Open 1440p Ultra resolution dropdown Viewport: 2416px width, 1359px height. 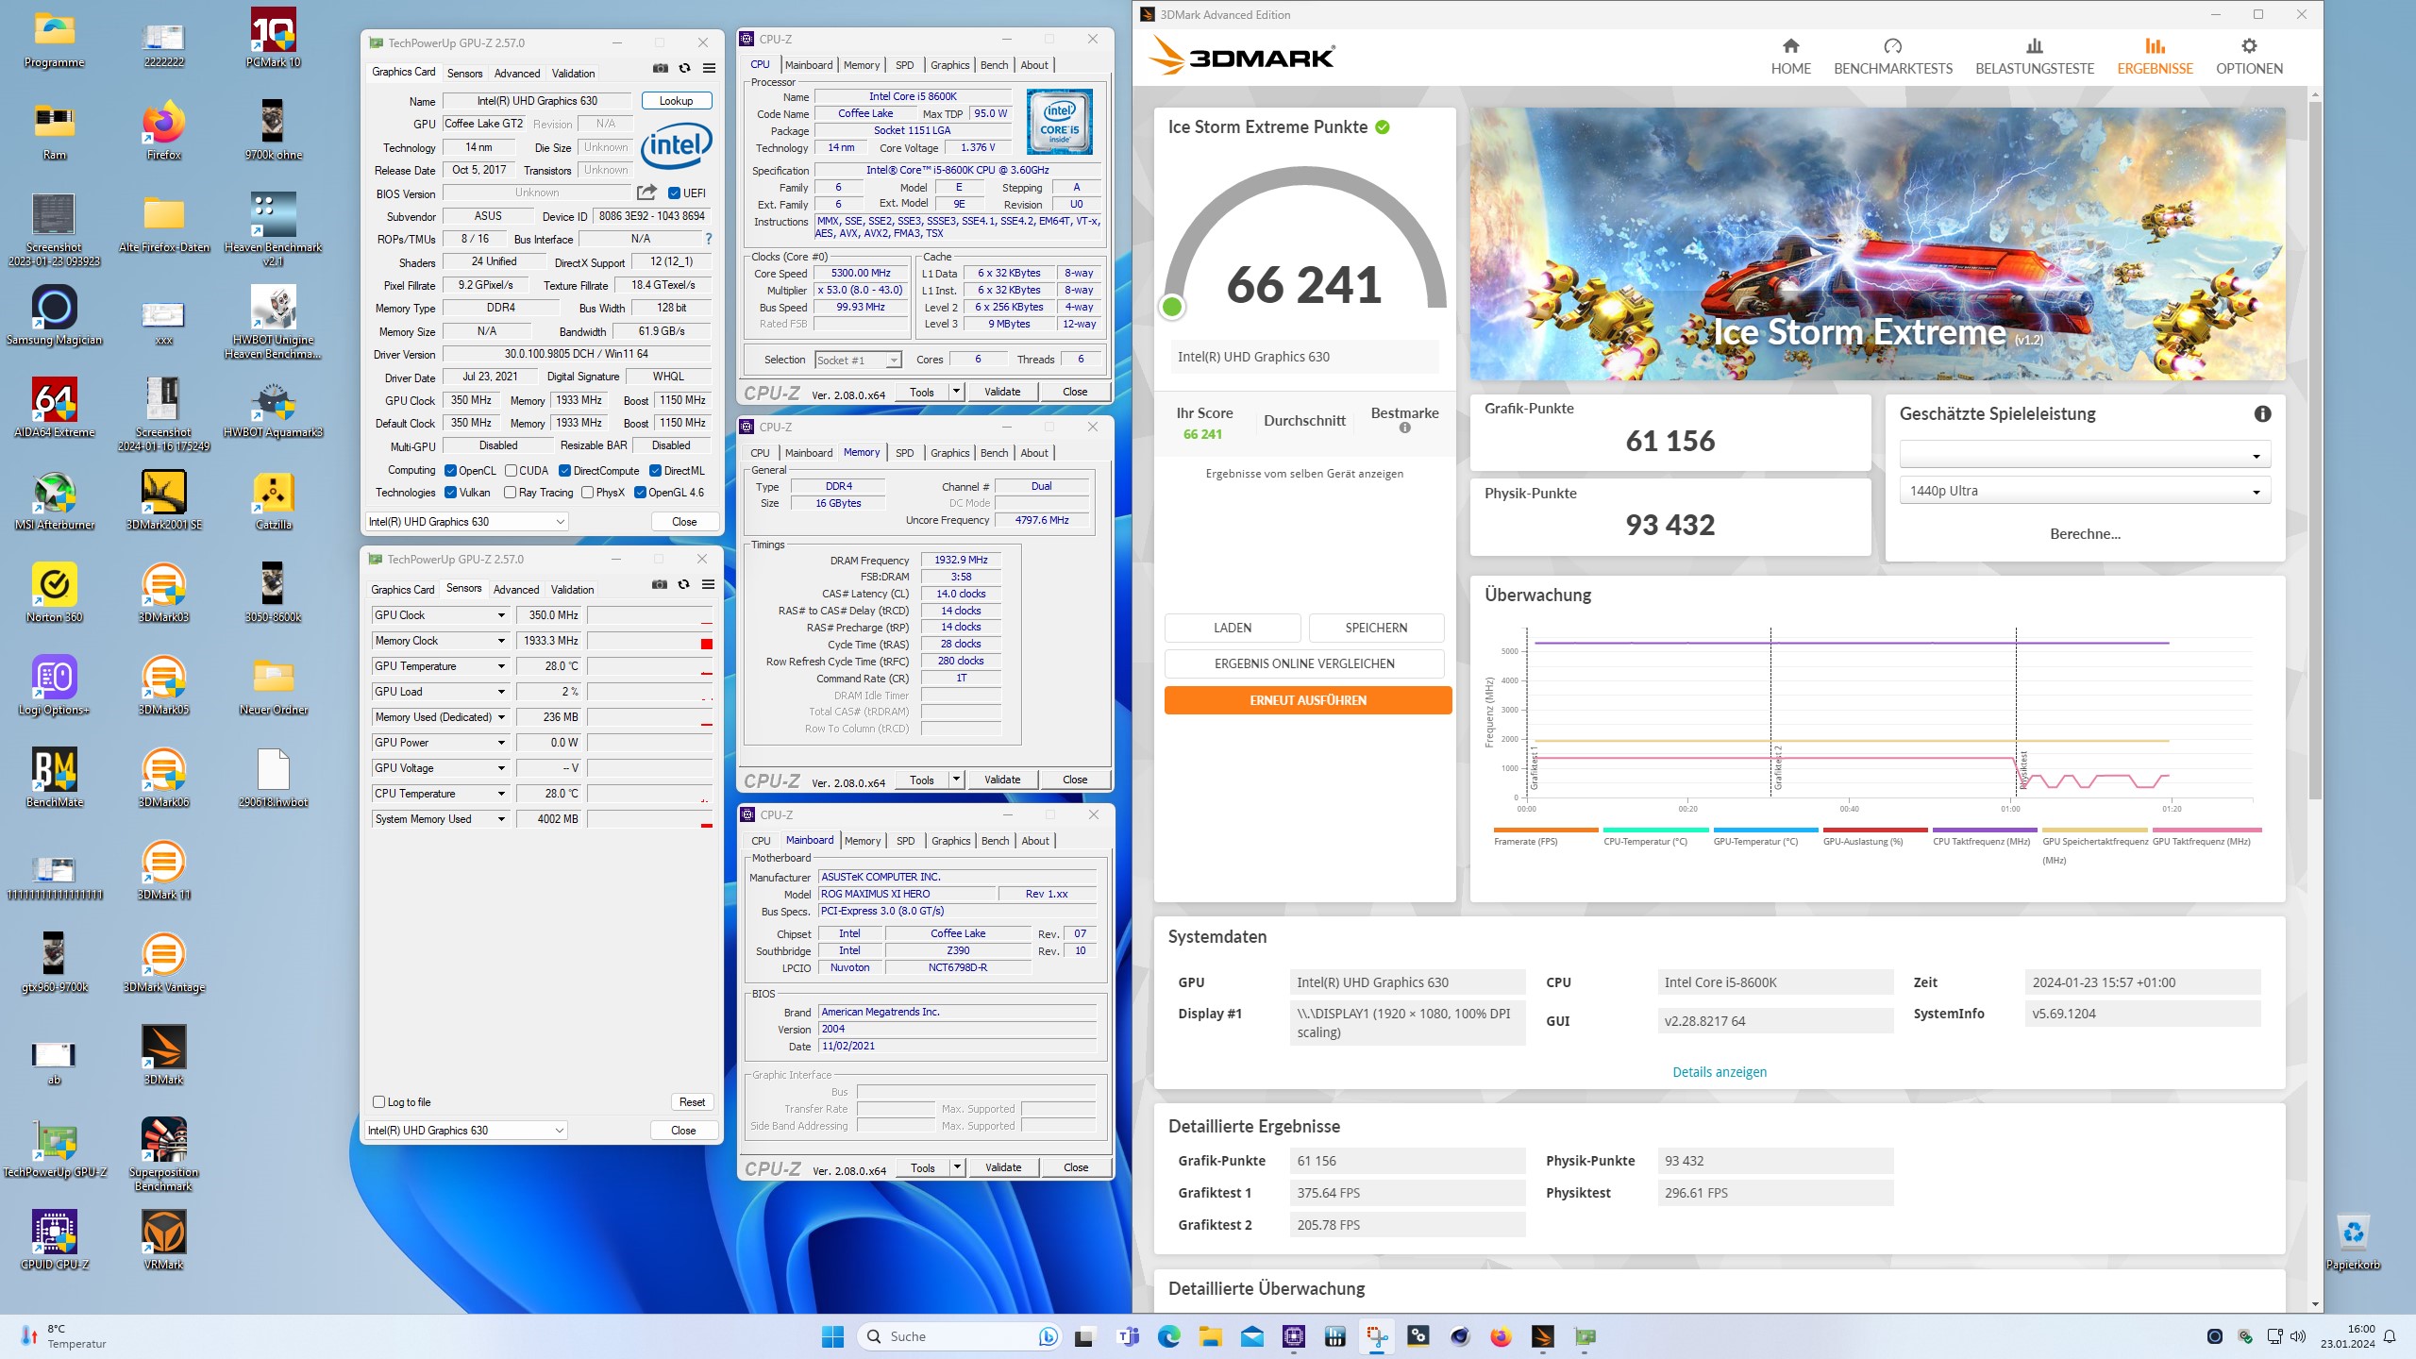click(x=2084, y=491)
